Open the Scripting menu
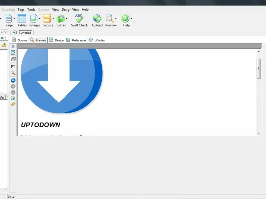The width and height of the screenshot is (266, 199). click(x=8, y=10)
